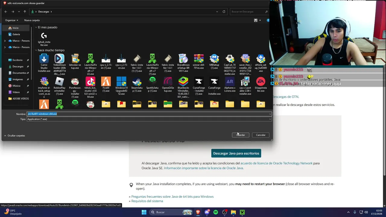Expand the address bar history dropdown

pos(217,11)
